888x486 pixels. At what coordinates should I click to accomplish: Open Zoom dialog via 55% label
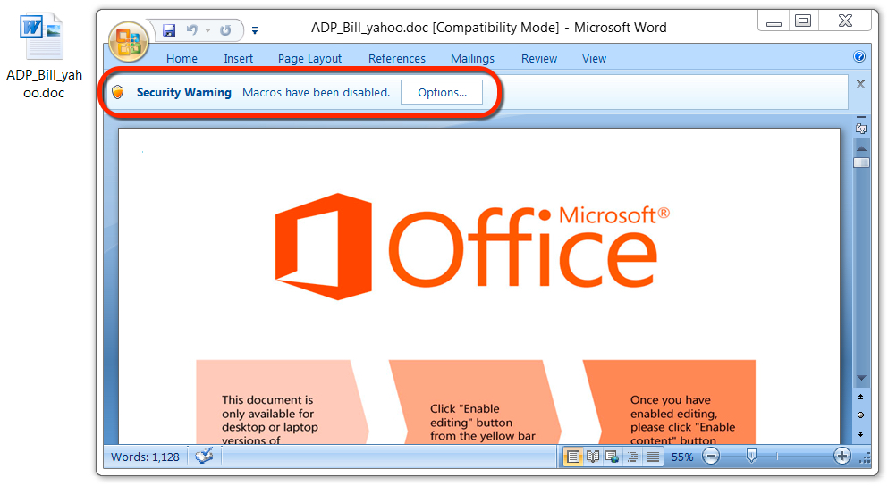point(682,457)
